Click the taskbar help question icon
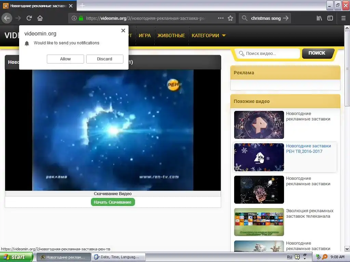Image resolution: width=350 pixels, height=262 pixels. [297, 257]
